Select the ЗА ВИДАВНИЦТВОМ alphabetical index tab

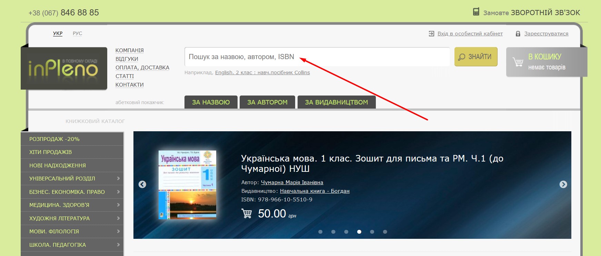[x=337, y=102]
